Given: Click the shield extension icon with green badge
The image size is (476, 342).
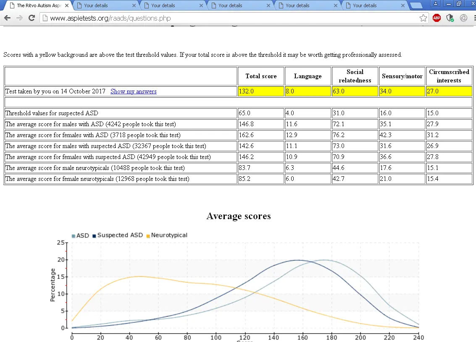Looking at the screenshot, I should (x=450, y=18).
